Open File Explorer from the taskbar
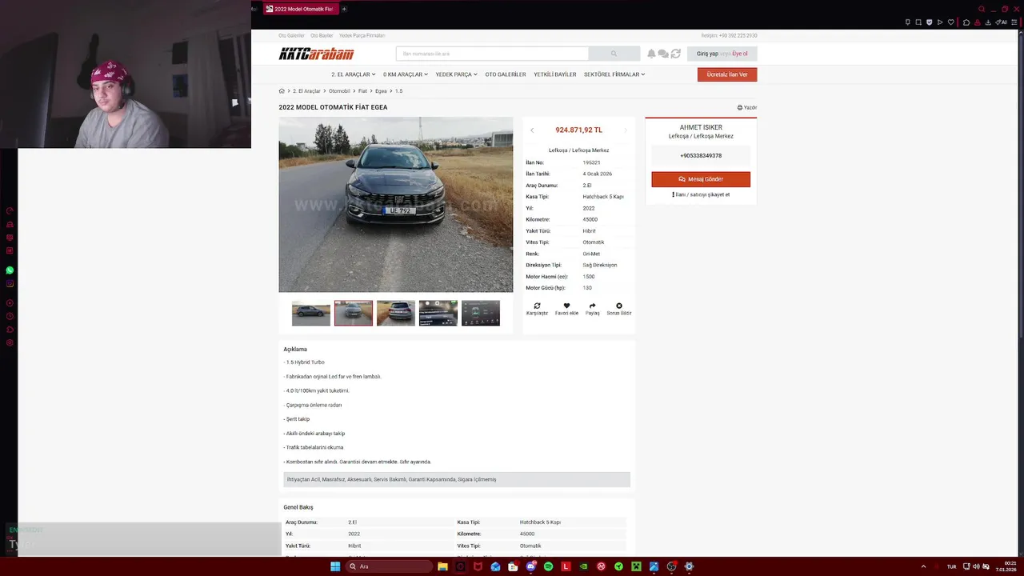Viewport: 1024px width, 576px height. pos(442,566)
